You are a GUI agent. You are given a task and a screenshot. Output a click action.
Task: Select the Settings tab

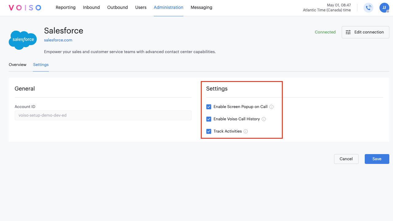click(41, 65)
